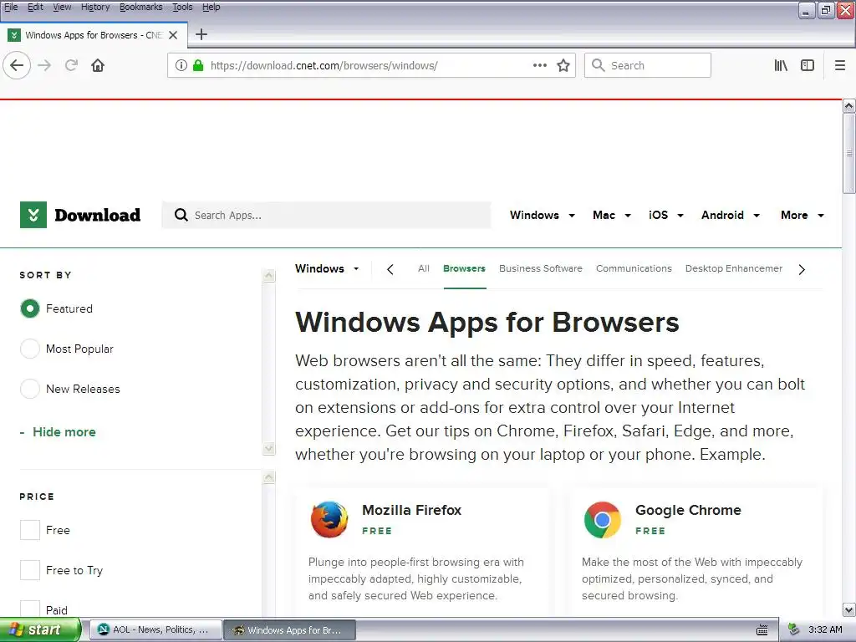Bookmark this page with the star icon
Viewport: 856px width, 642px height.
coord(563,65)
